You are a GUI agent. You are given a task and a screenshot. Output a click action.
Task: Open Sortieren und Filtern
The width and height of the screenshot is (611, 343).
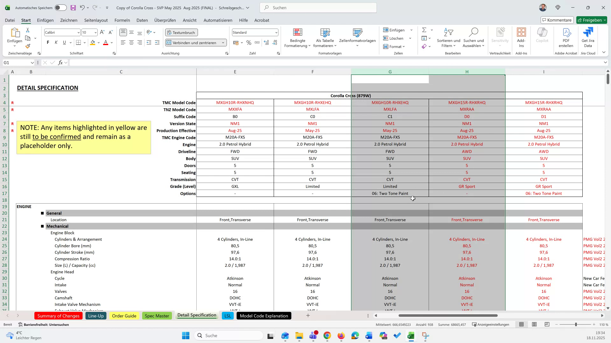point(448,37)
